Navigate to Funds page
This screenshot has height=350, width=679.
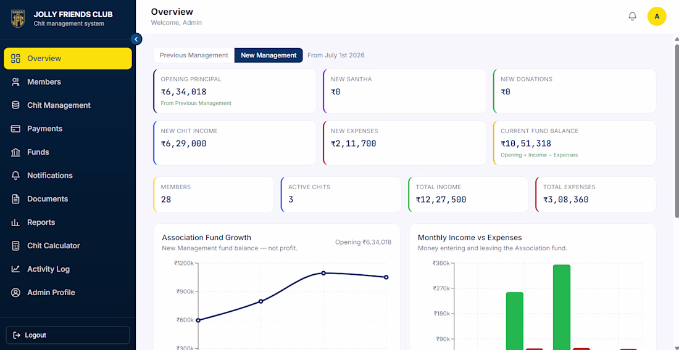[x=68, y=152]
